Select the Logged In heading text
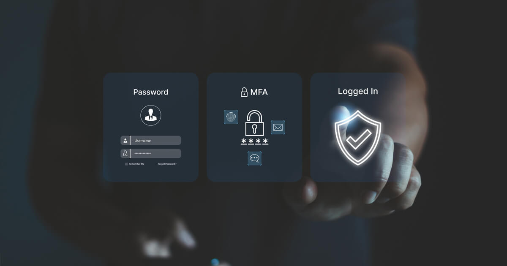Image resolution: width=507 pixels, height=266 pixels. click(358, 91)
